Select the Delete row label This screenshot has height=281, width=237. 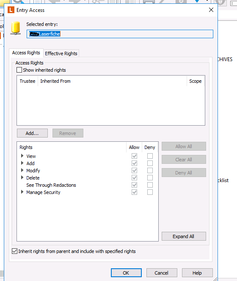tap(33, 178)
